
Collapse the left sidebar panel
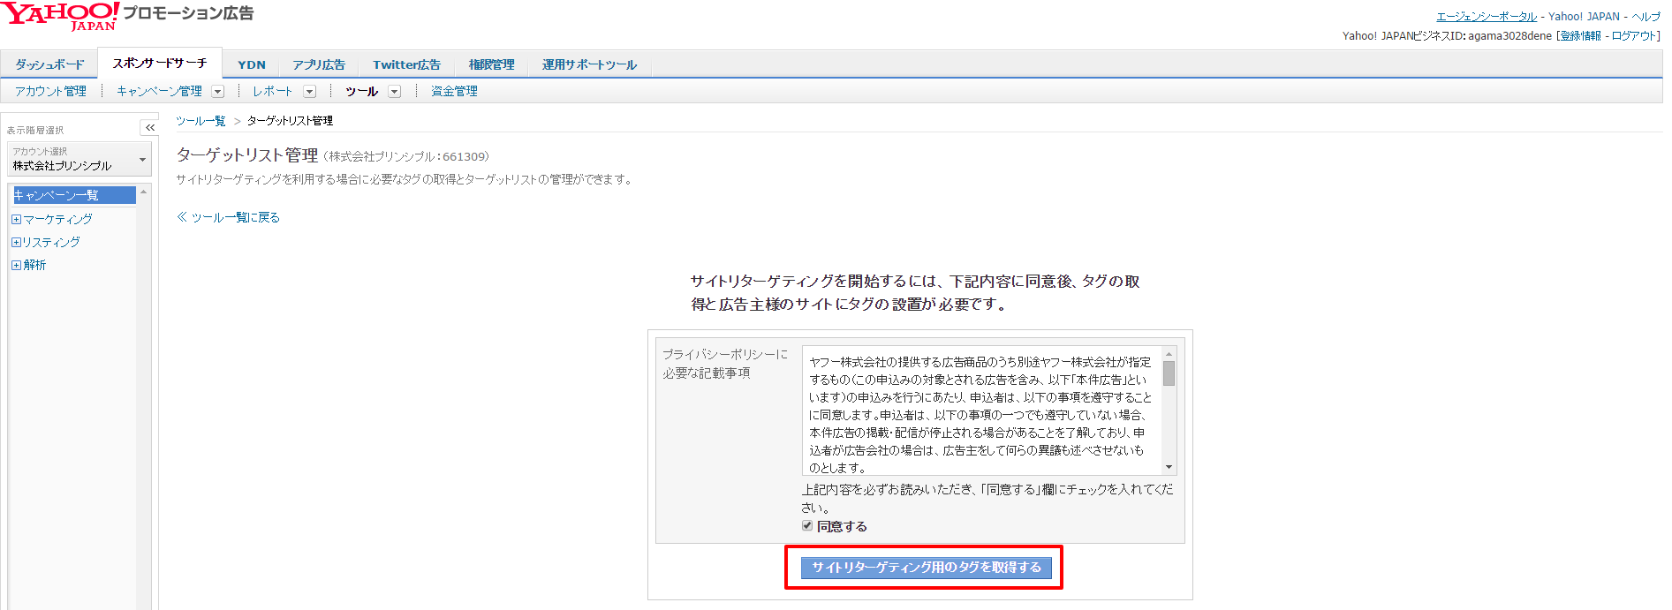pyautogui.click(x=150, y=128)
